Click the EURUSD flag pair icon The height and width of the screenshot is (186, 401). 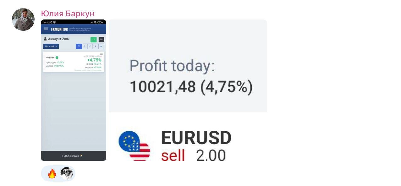pos(134,145)
